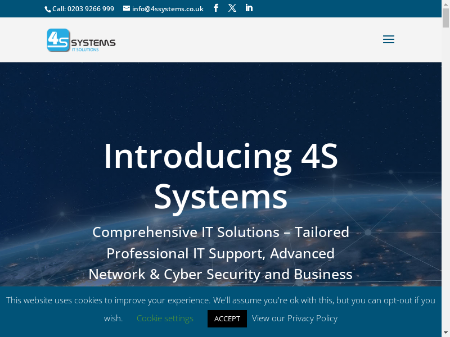Expand the hamburger navigation menu
This screenshot has width=450, height=337.
coord(389,39)
